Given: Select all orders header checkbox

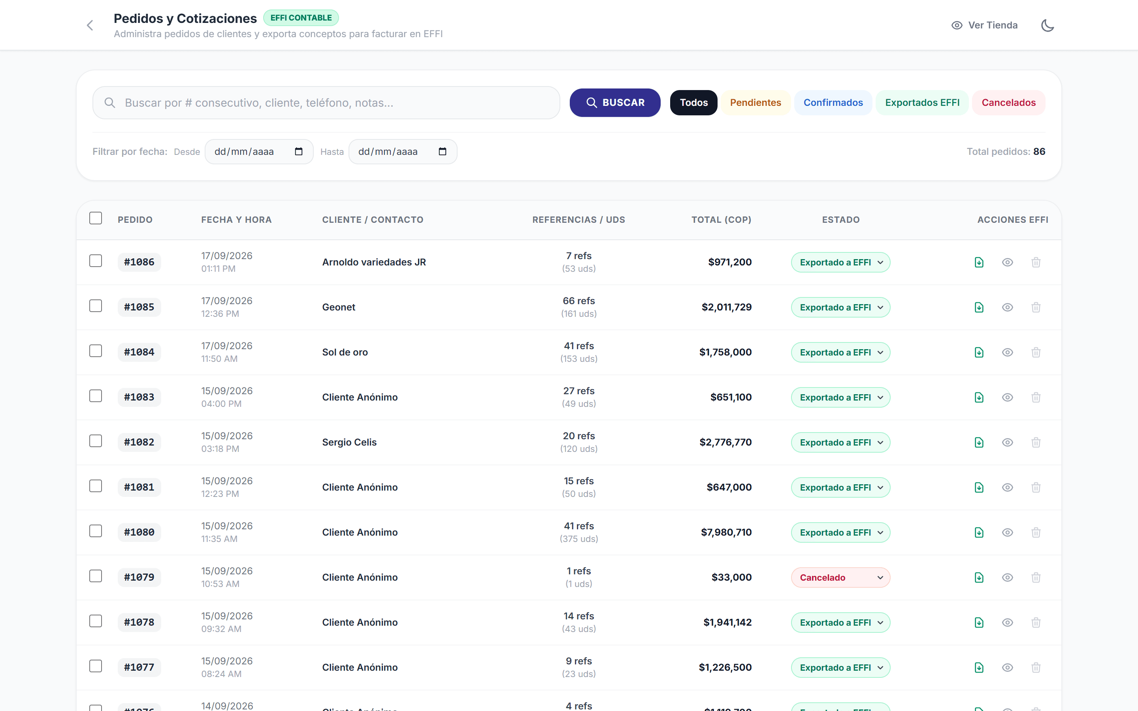Looking at the screenshot, I should pos(96,218).
